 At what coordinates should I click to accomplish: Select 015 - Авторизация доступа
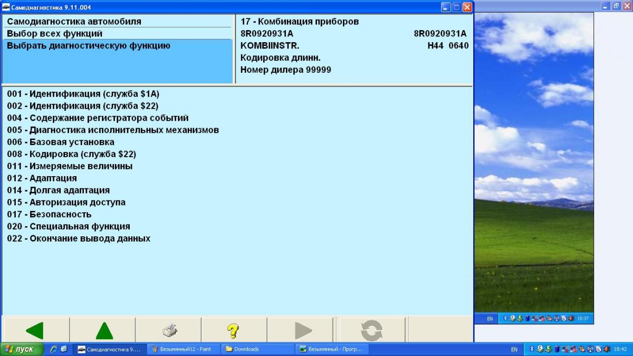66,203
